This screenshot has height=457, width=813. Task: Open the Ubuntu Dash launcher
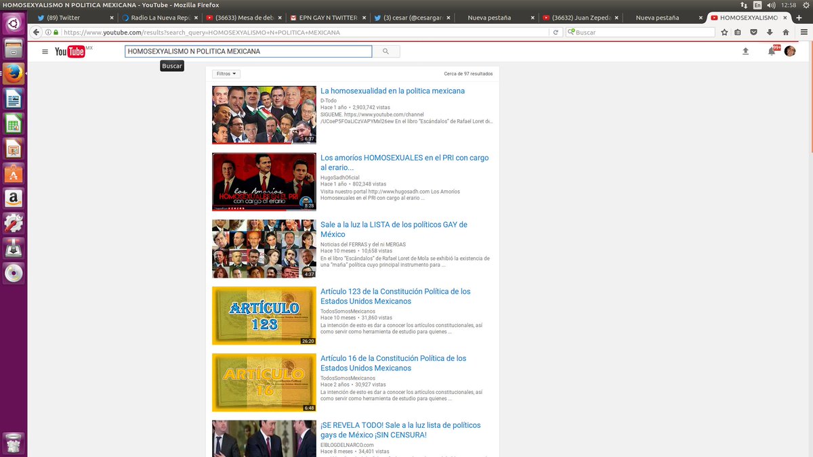tap(14, 24)
